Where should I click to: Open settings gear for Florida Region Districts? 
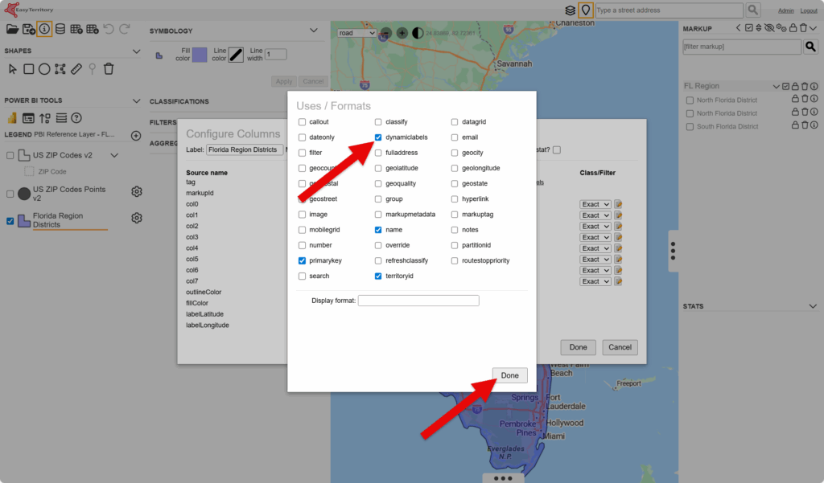point(137,219)
